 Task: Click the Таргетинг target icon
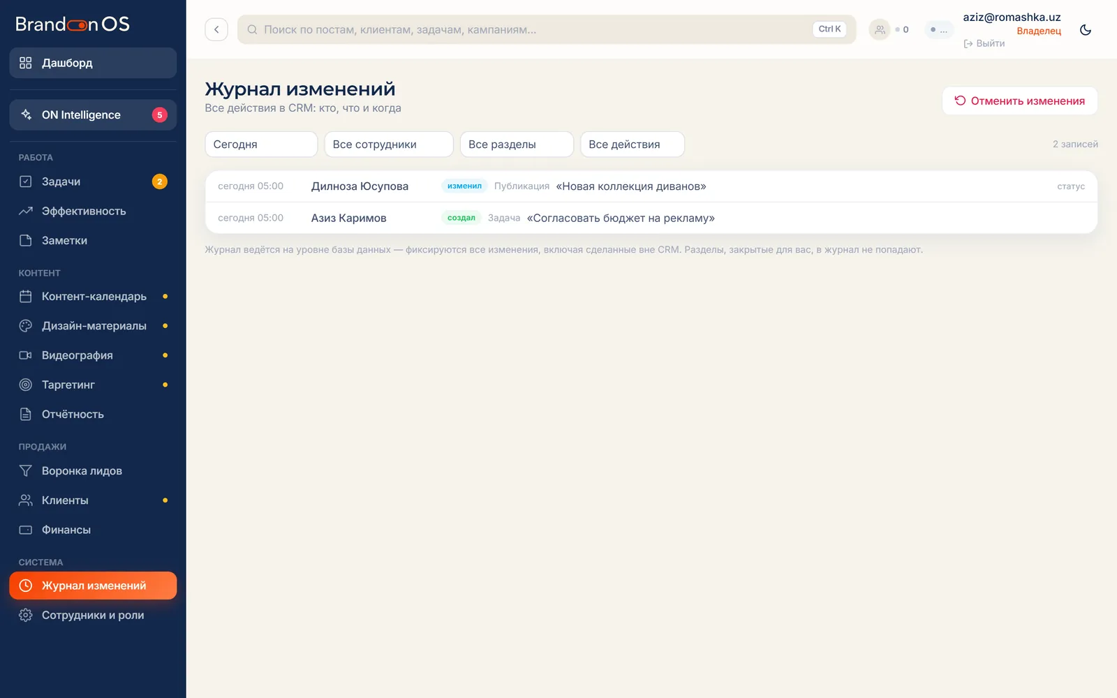[x=26, y=385]
